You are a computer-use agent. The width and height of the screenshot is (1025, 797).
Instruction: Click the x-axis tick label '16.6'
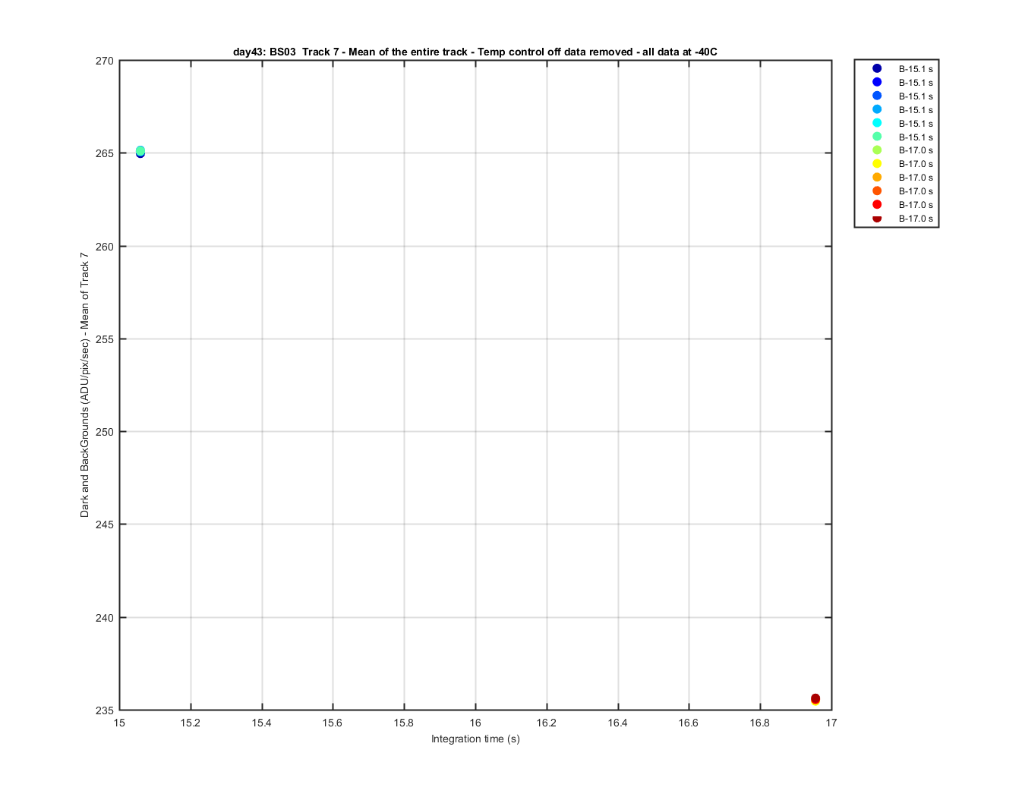pyautogui.click(x=689, y=723)
